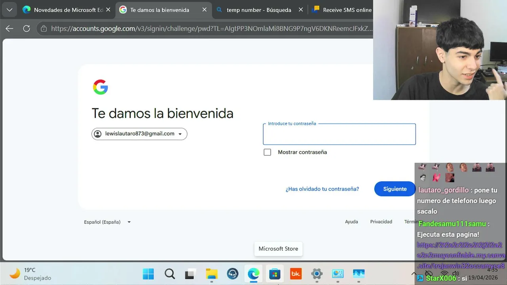
Task: Open the Settings gear on taskbar
Action: click(x=316, y=274)
